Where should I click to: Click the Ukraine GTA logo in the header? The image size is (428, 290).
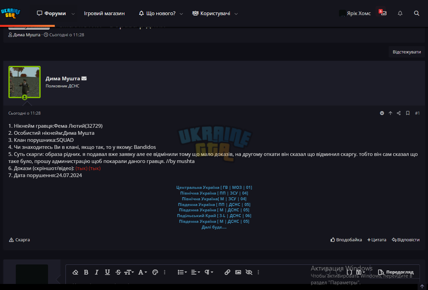click(x=10, y=14)
